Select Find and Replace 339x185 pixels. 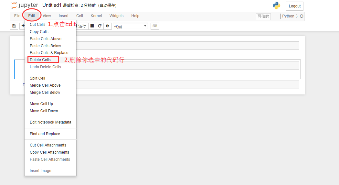[x=45, y=134]
